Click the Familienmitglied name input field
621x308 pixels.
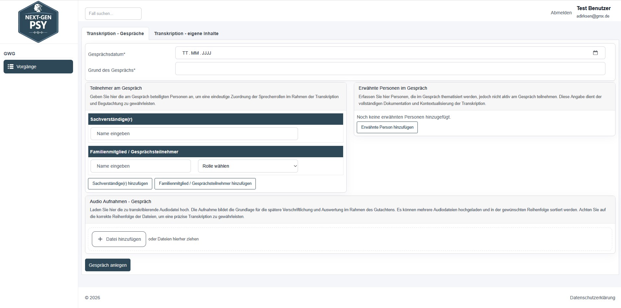pos(141,166)
